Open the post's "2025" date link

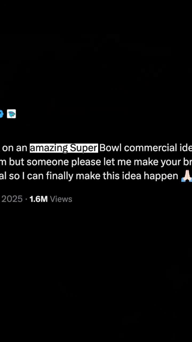[12, 199]
